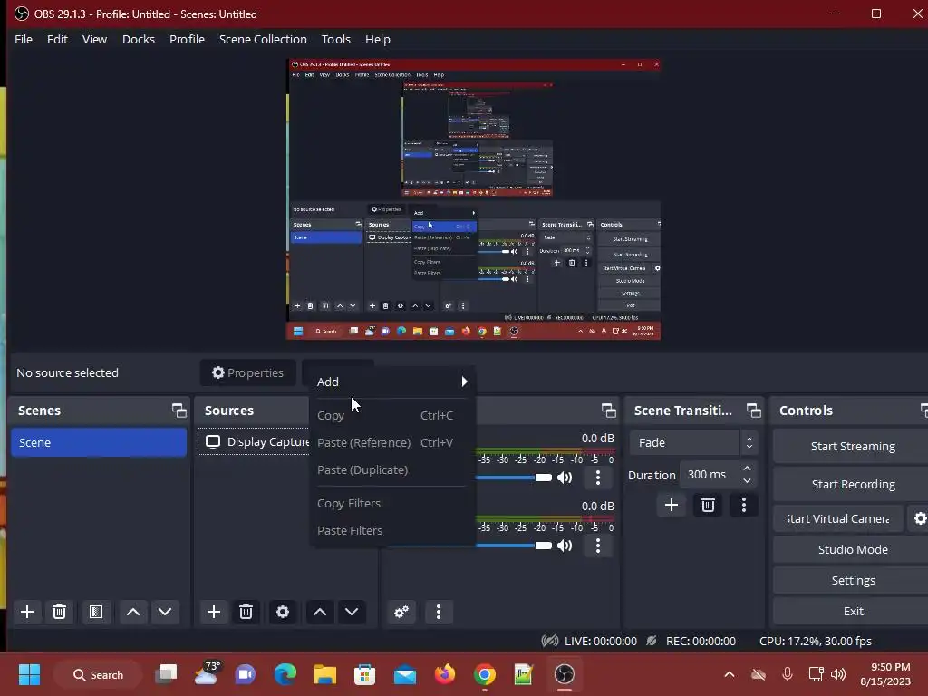Open the Docks menu
928x696 pixels.
(139, 39)
